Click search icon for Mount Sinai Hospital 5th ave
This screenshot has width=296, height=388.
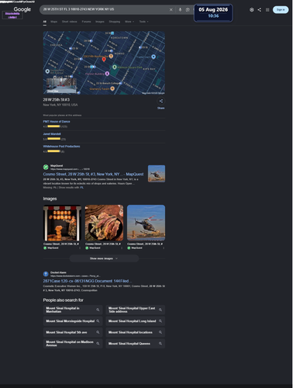[x=98, y=332]
